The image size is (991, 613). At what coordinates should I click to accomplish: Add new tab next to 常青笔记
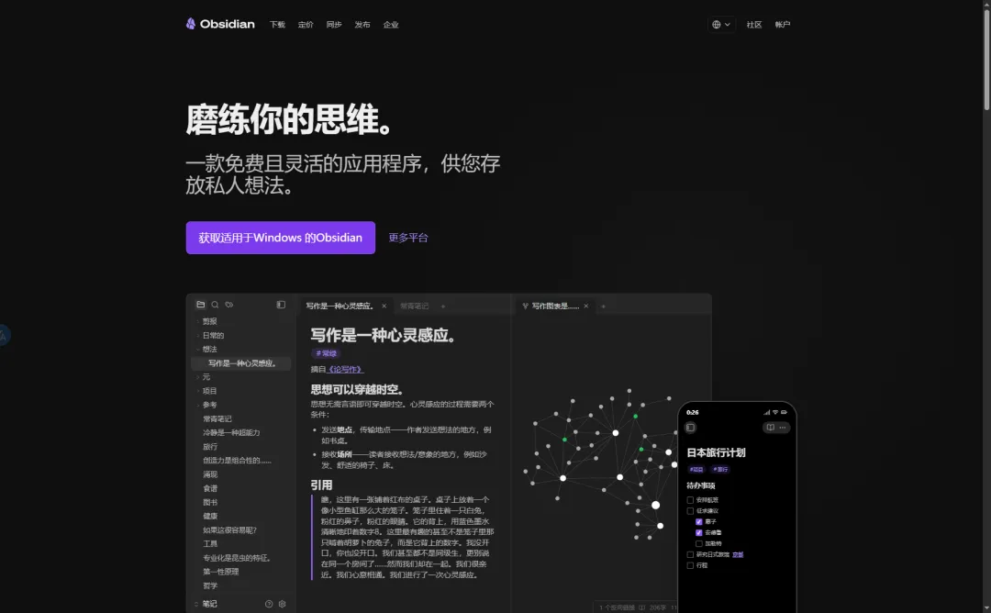[443, 306]
